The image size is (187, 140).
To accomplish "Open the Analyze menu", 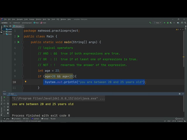I will click(x=32, y=19).
